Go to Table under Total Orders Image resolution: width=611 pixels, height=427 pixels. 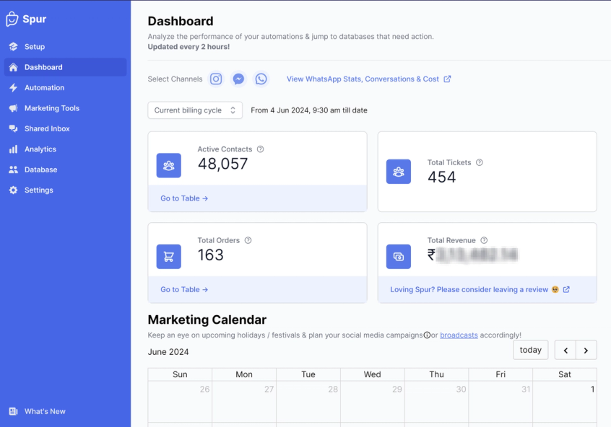(x=184, y=290)
